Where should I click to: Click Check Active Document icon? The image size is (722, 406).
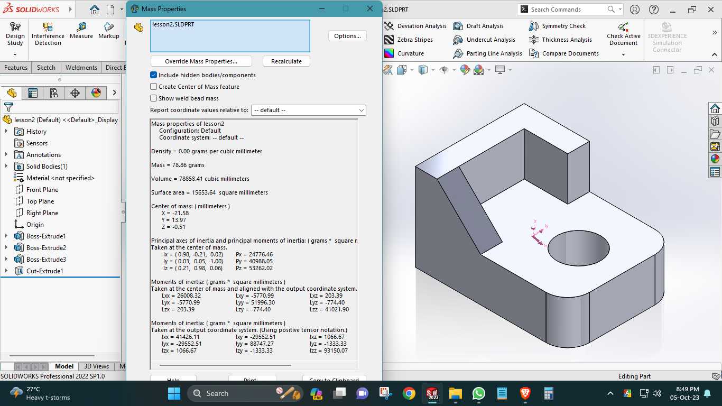pyautogui.click(x=624, y=27)
